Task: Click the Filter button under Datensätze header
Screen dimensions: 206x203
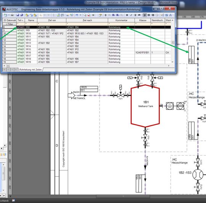Action: pos(10,24)
